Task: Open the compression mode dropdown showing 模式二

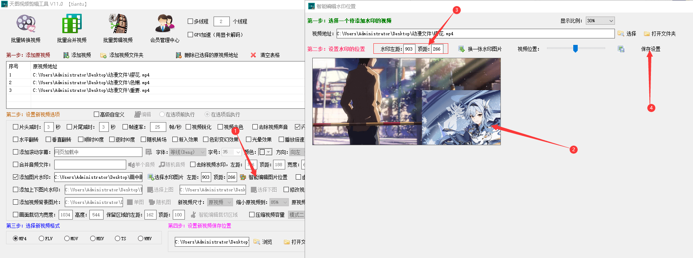Action: coord(297,215)
